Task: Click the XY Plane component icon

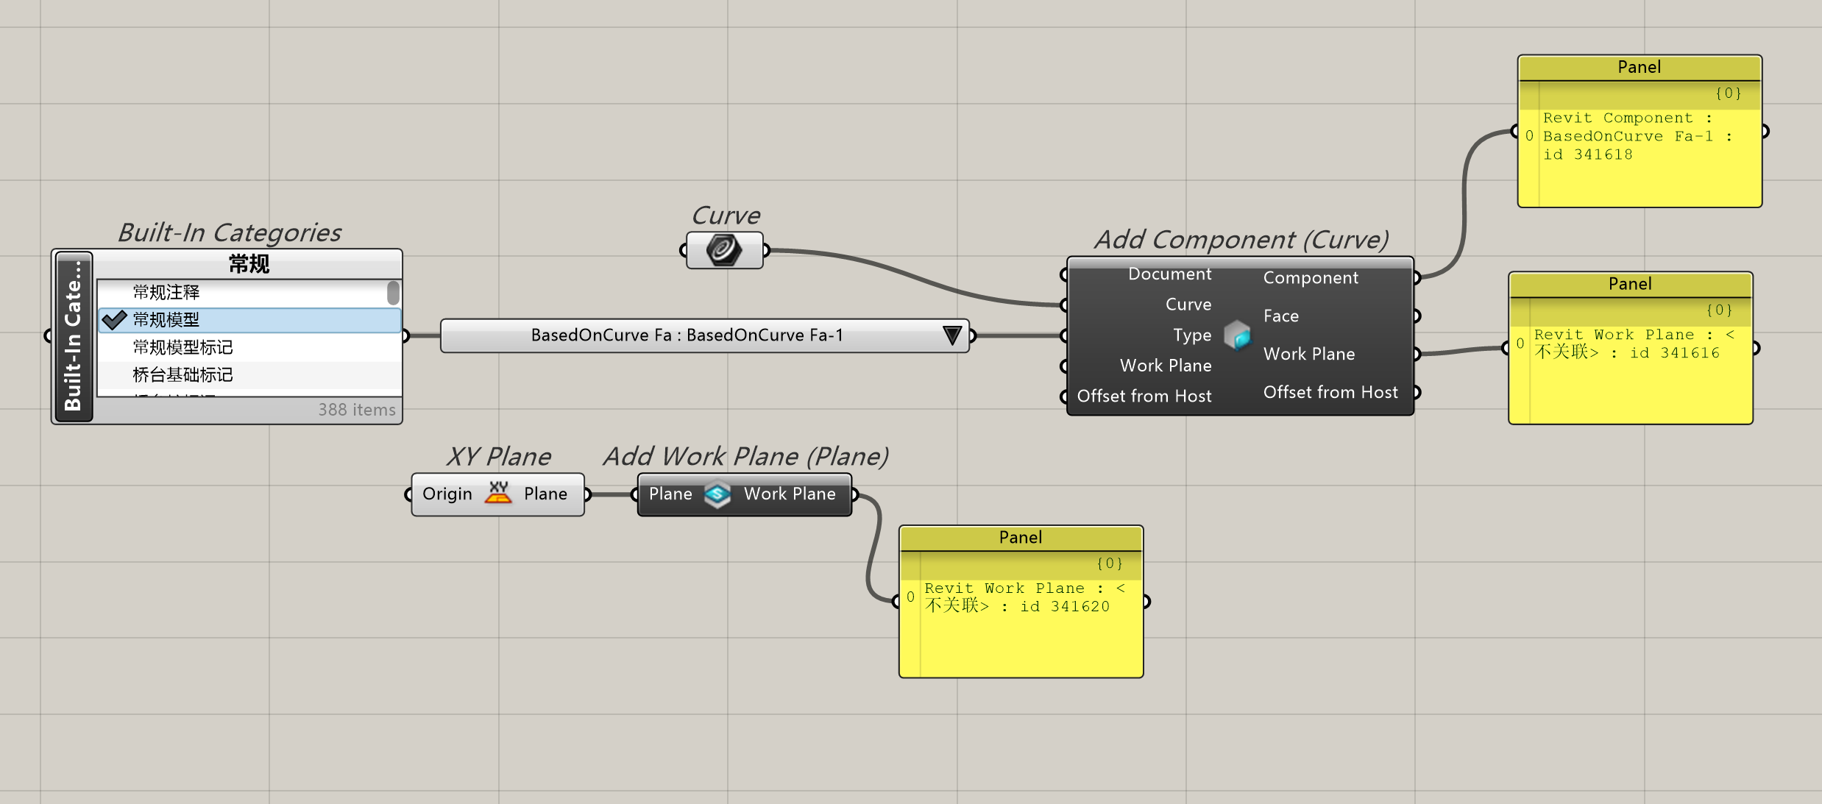Action: click(x=498, y=494)
